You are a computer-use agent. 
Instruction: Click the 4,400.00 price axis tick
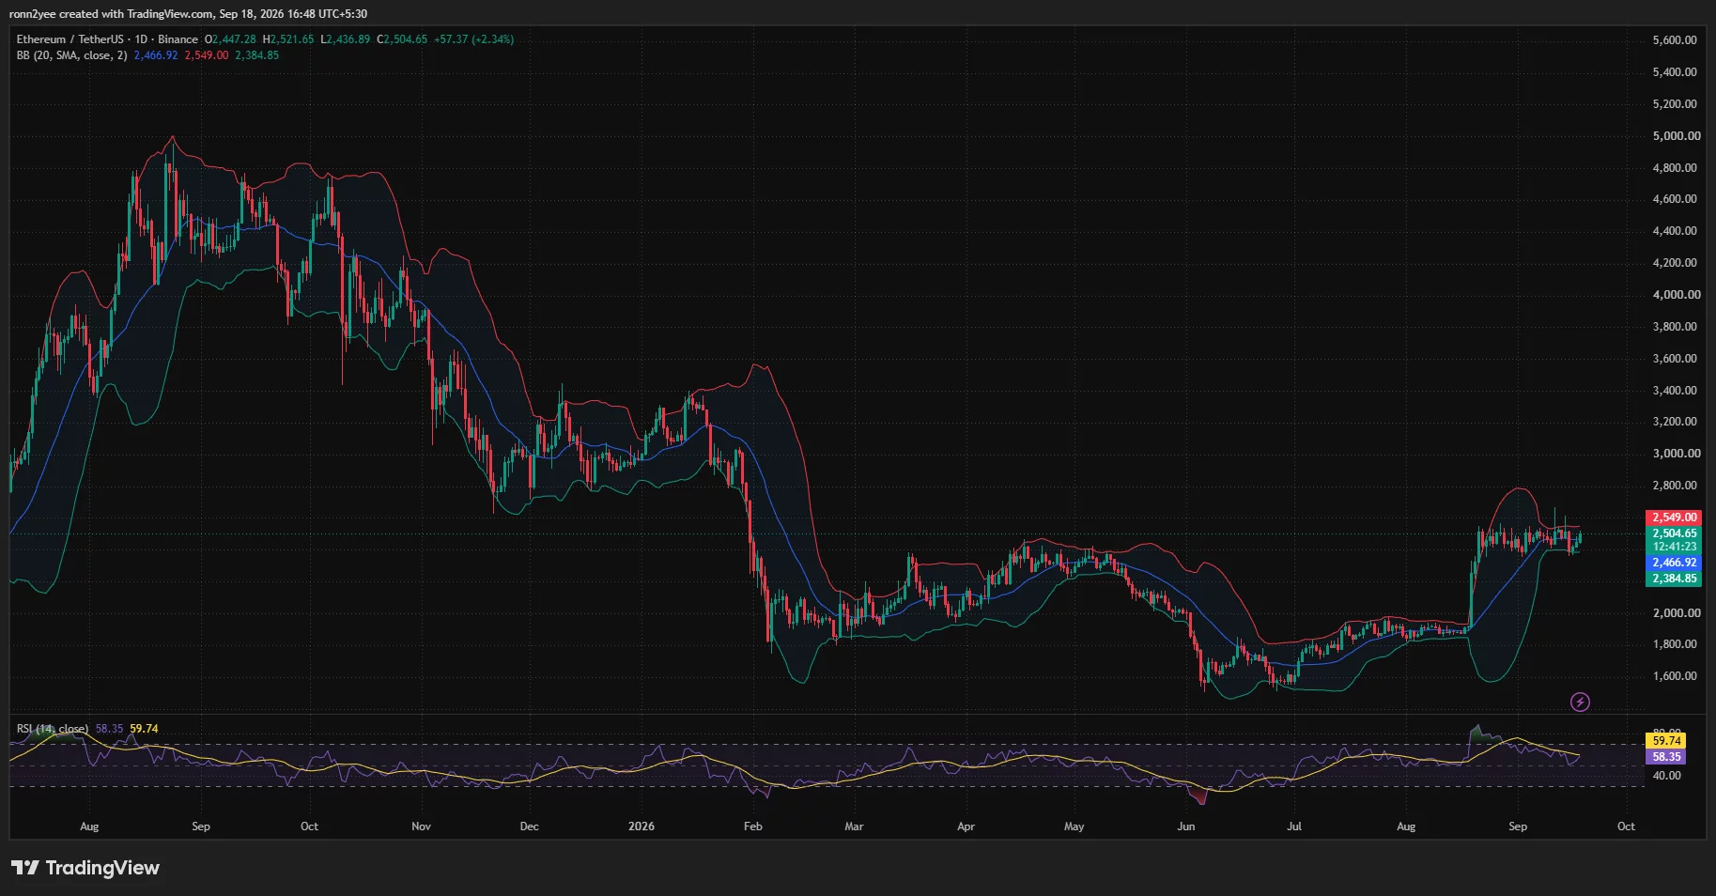click(1675, 231)
